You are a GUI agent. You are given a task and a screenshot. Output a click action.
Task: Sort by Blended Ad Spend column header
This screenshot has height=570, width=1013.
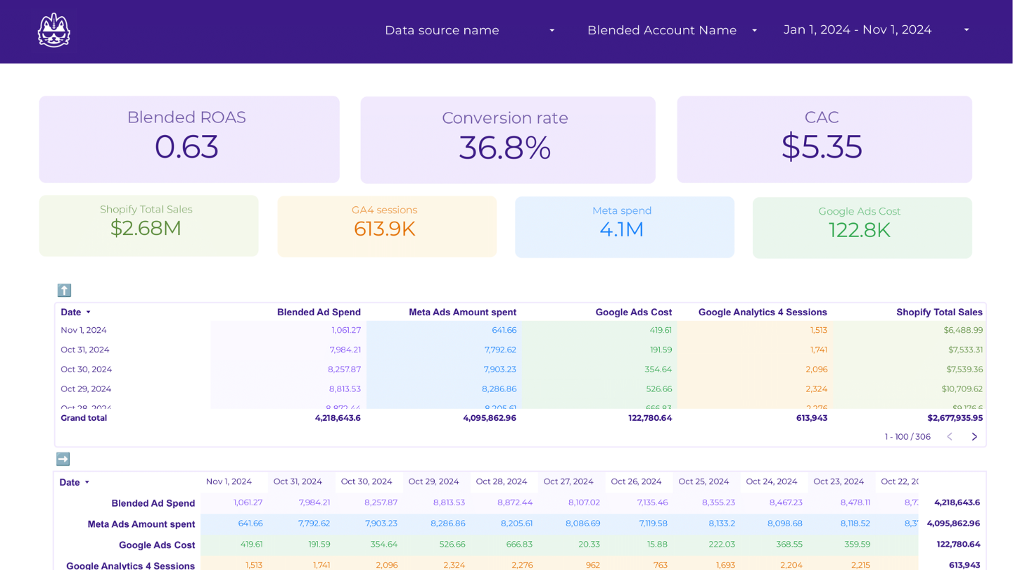[319, 312]
